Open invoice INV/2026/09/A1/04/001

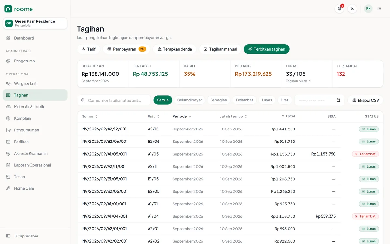(x=104, y=216)
